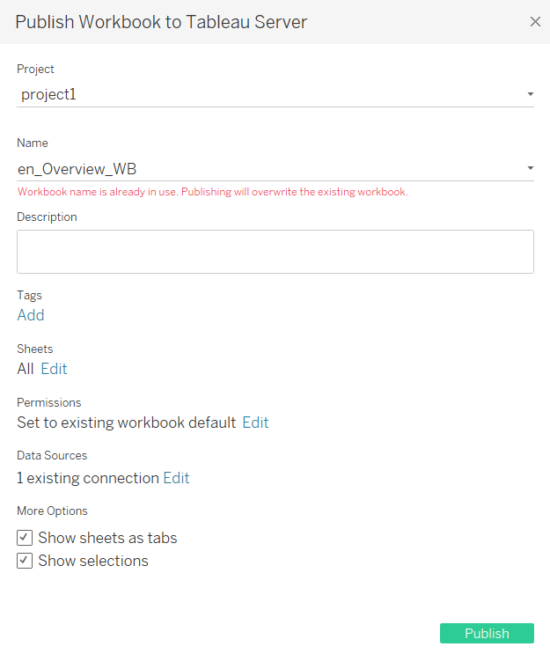Close the Publish Workbook dialog

pyautogui.click(x=535, y=22)
